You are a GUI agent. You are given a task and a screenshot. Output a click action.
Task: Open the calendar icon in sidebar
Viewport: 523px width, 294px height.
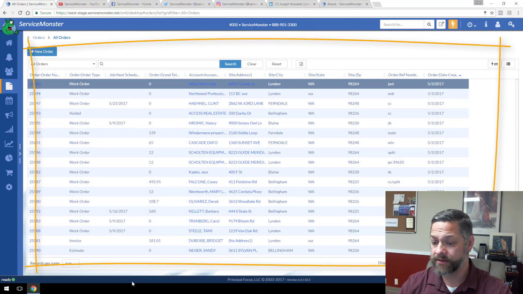9,100
